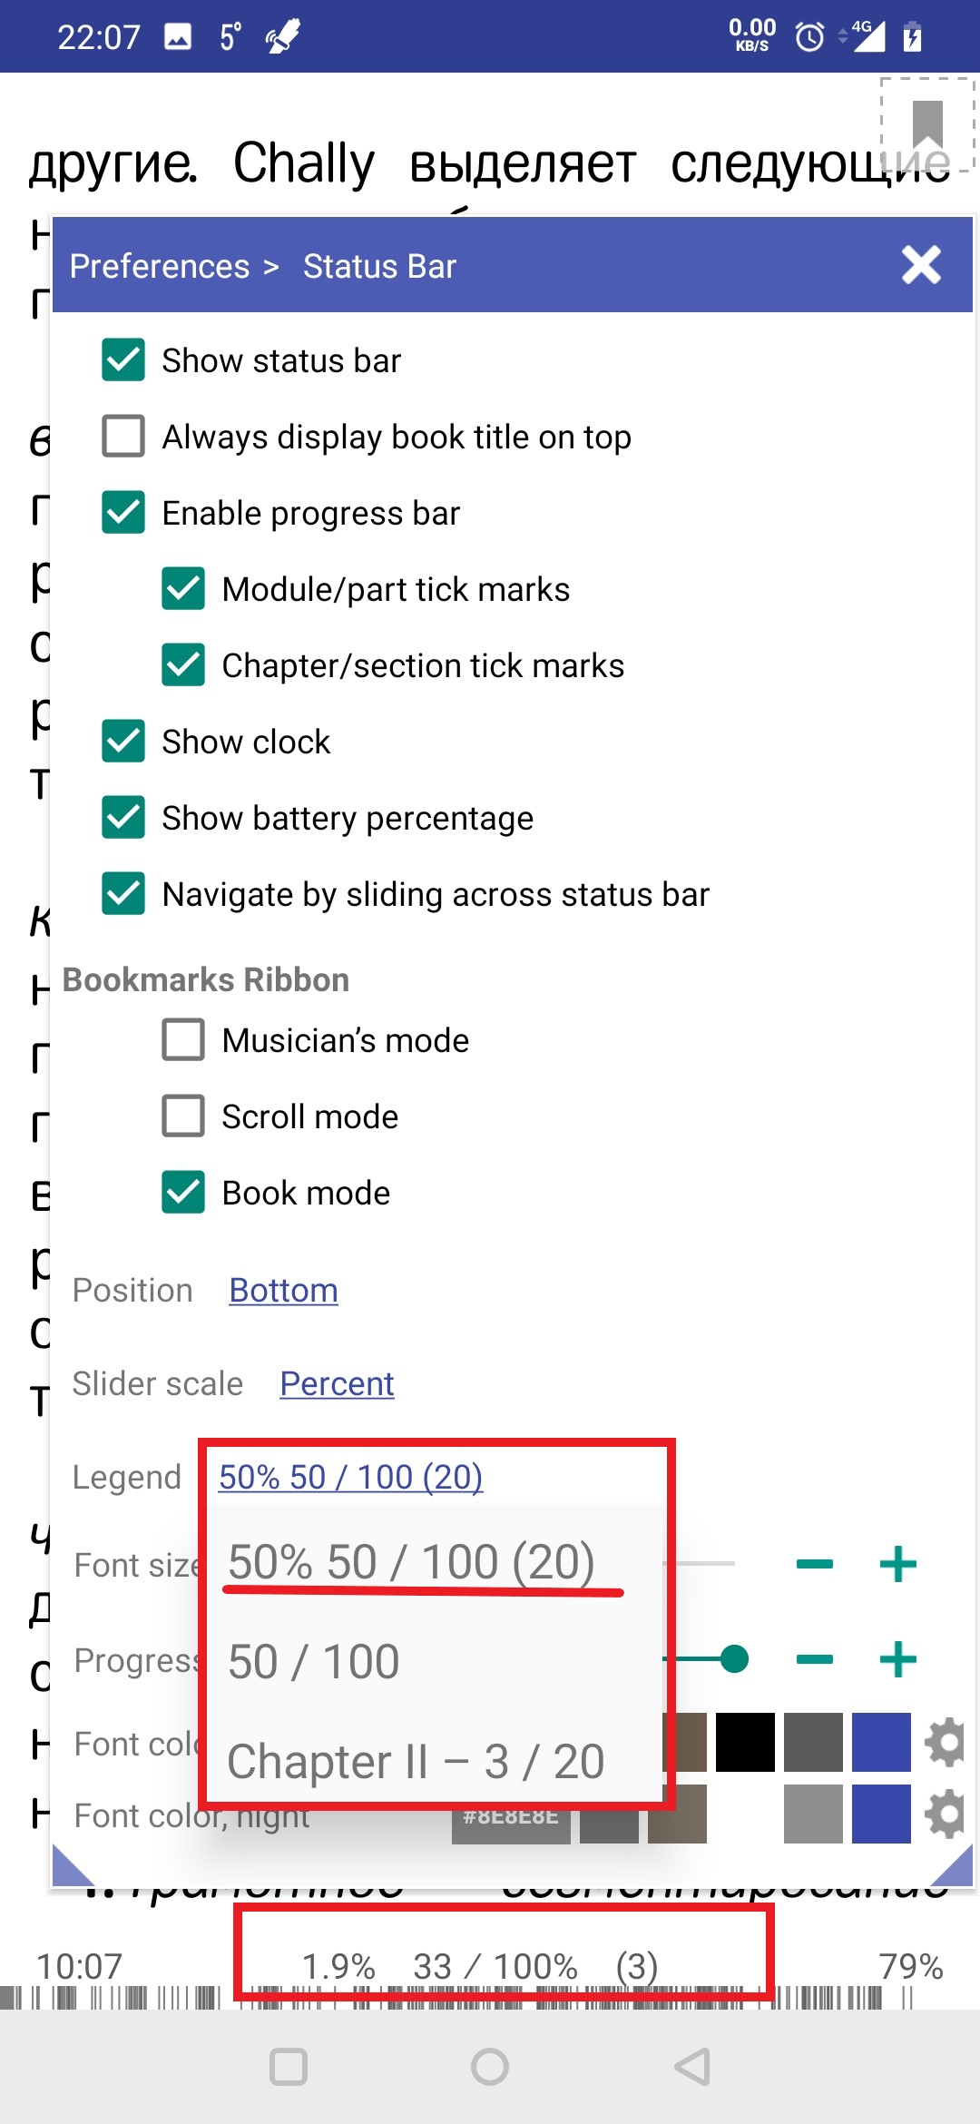Pick the black font color swatch

(x=745, y=1742)
